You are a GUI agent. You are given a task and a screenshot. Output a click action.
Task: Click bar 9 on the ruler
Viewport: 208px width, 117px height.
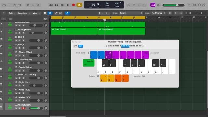(146, 17)
